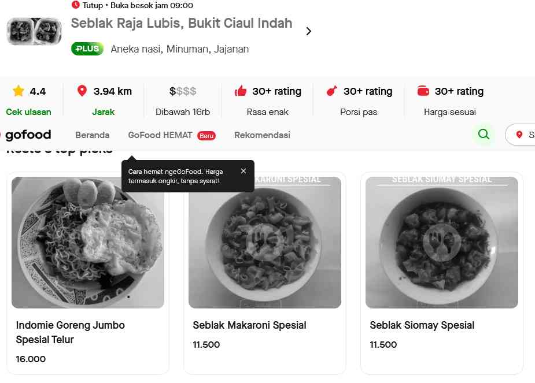Expand restaurant details with the chevron arrow
This screenshot has height=383, width=535.
pyautogui.click(x=308, y=31)
